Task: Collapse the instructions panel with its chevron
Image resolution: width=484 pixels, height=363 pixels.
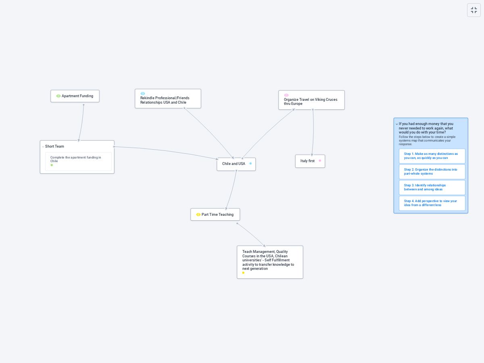Action: coord(397,124)
